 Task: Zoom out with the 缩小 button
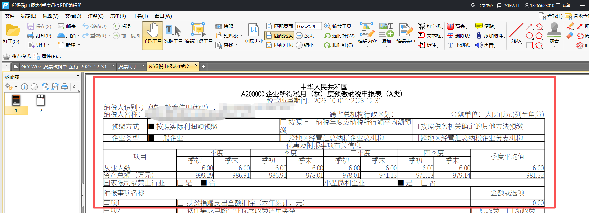tap(305, 45)
